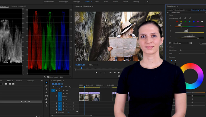Switch to the Audio workspace
This screenshot has height=117, width=206.
(106, 1)
